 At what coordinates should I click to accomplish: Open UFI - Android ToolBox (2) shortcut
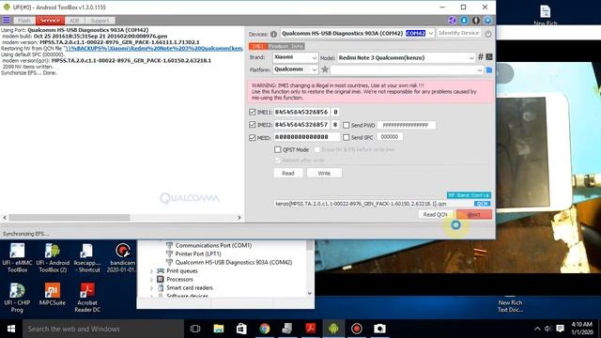pos(53,258)
